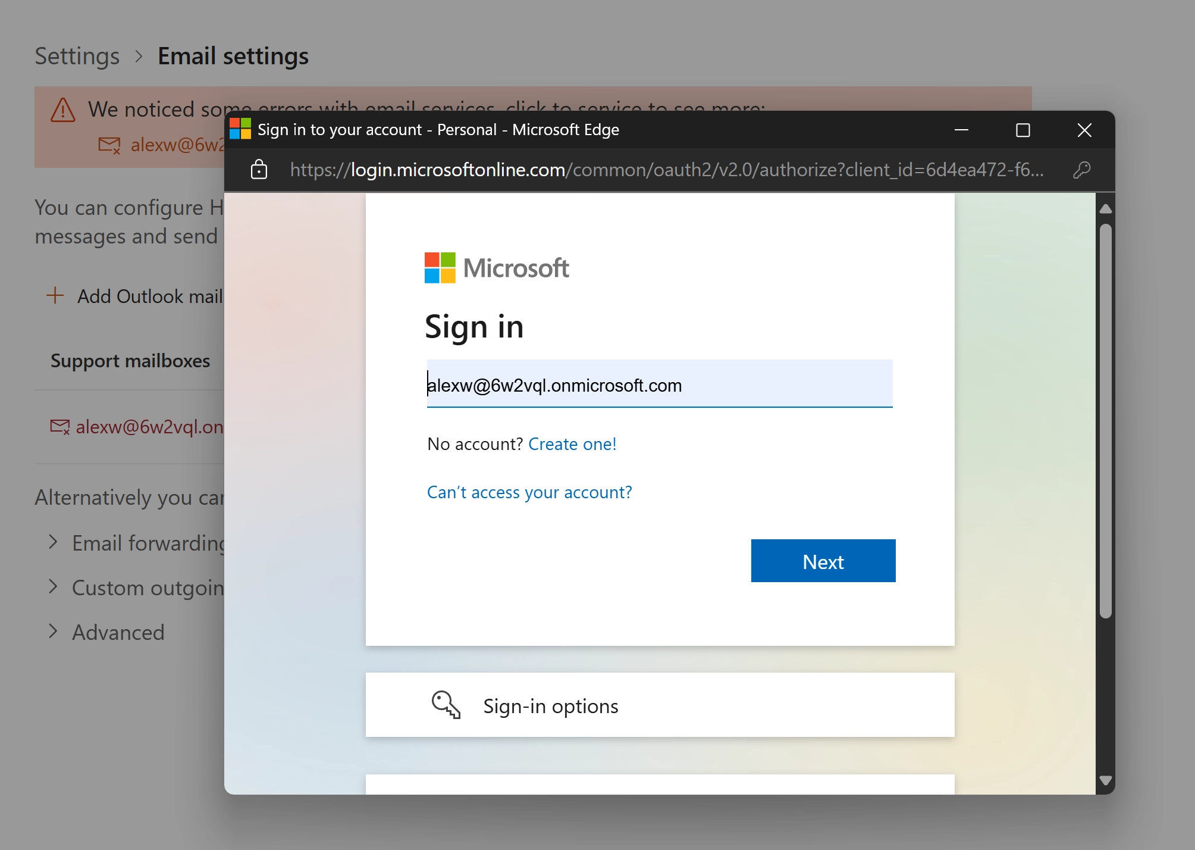Viewport: 1195px width, 850px height.
Task: Click the breadcrumb chevron separator
Action: (x=139, y=57)
